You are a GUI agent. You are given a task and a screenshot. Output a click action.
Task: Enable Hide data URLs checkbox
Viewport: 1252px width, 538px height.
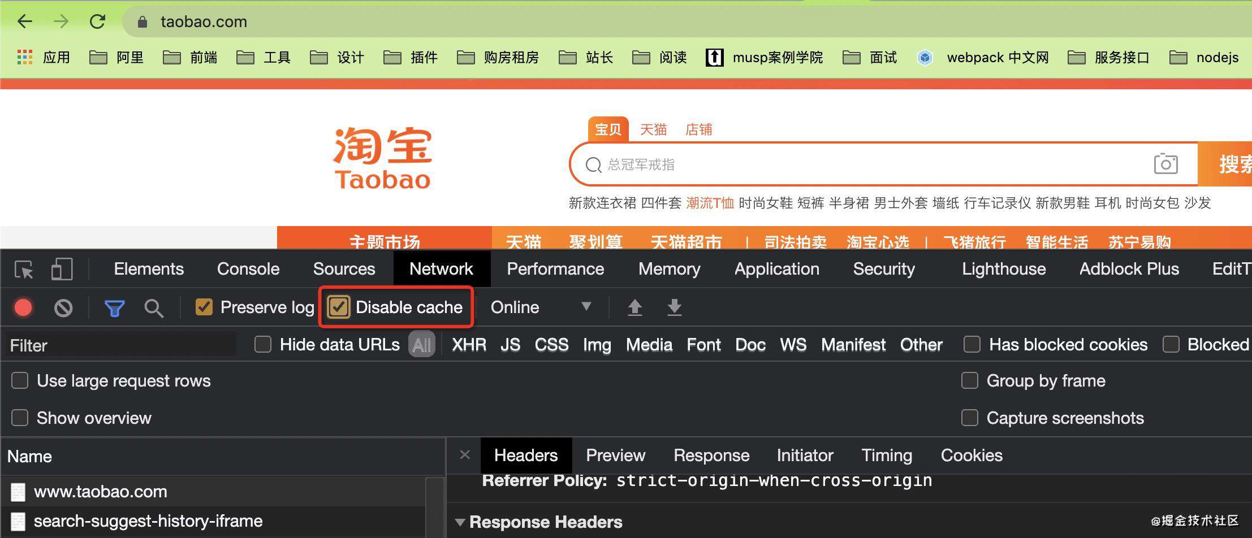point(263,344)
